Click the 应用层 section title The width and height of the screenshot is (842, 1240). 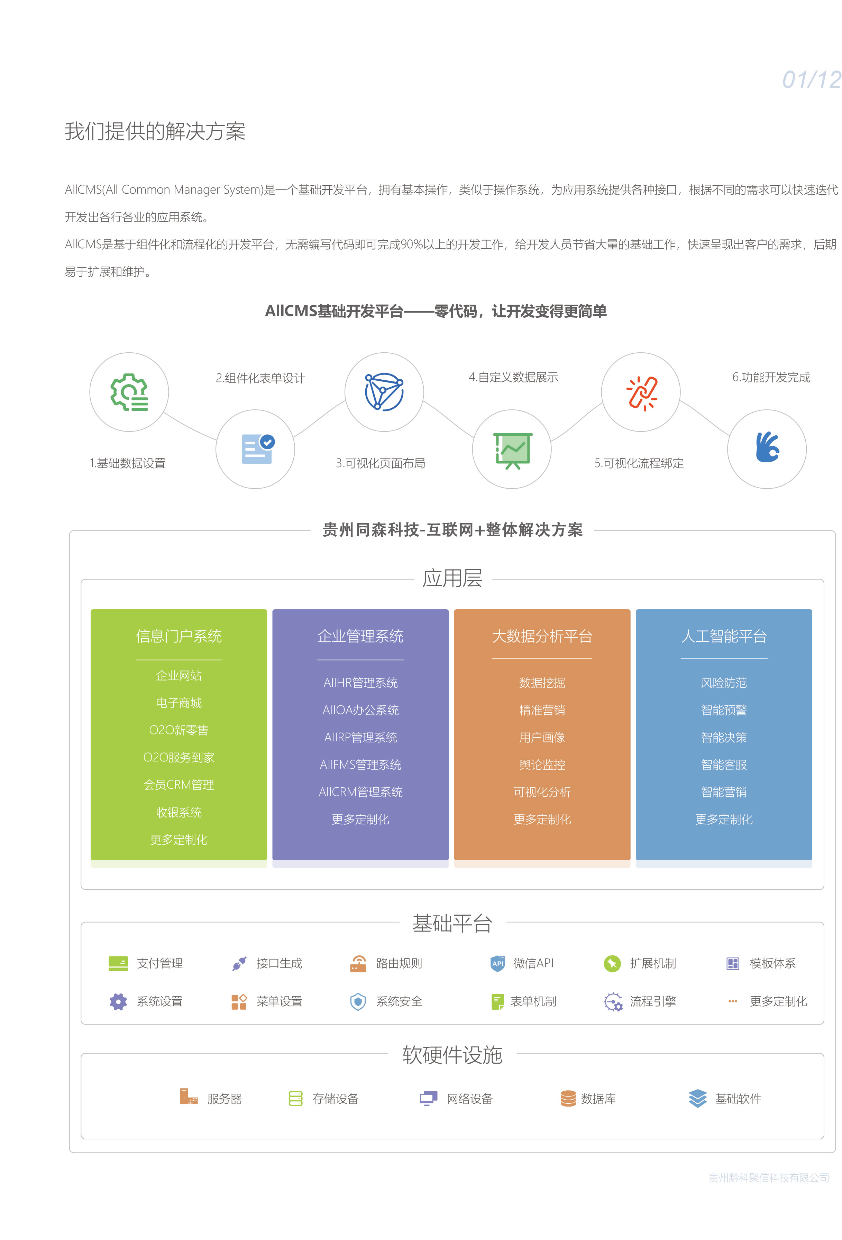tap(452, 579)
